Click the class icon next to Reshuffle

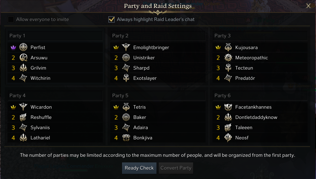(23, 117)
